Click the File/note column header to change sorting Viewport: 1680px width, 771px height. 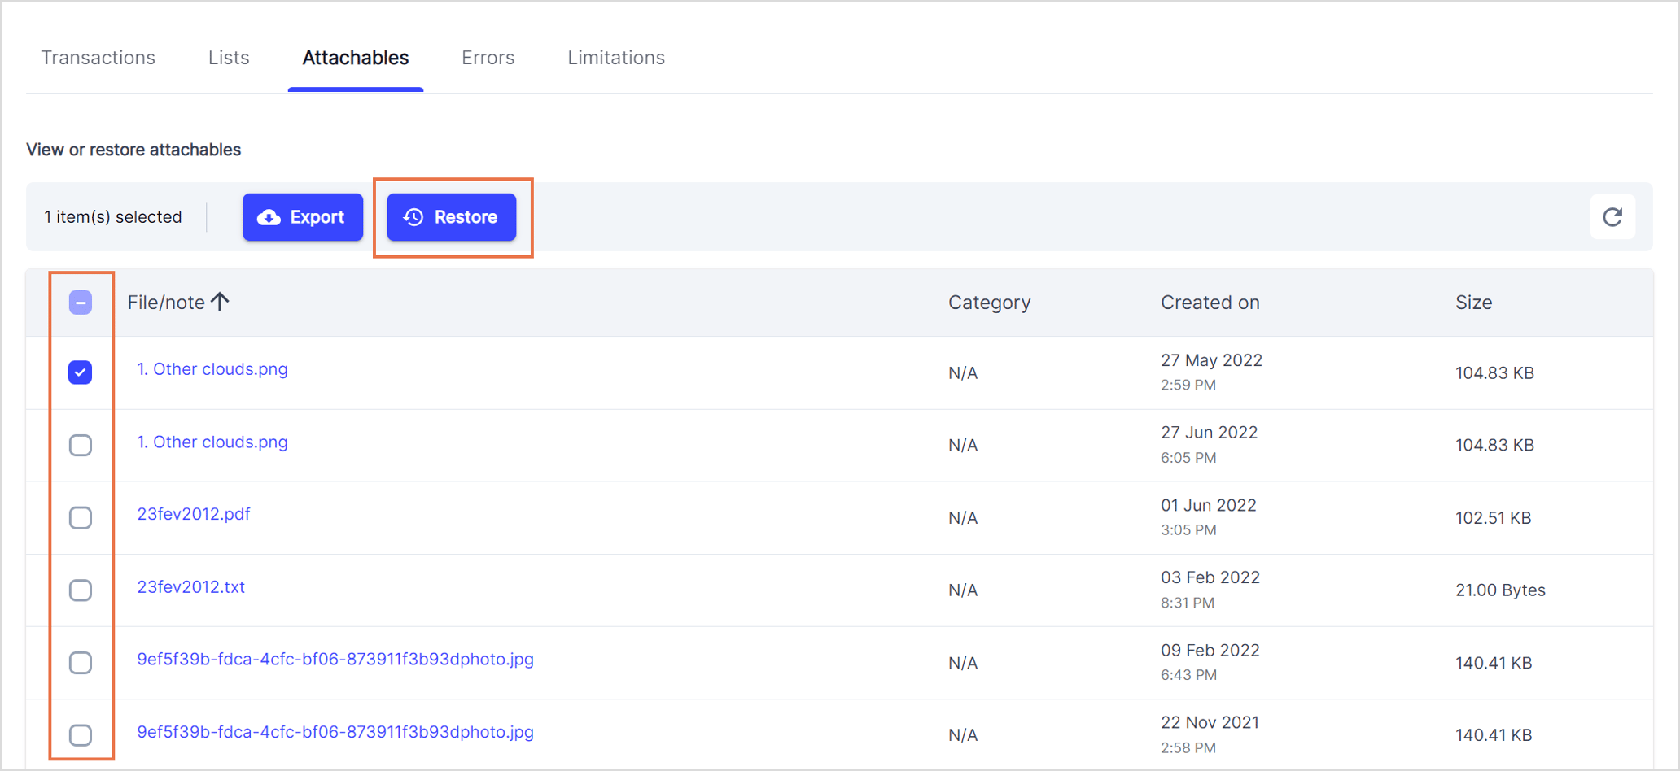coord(165,302)
